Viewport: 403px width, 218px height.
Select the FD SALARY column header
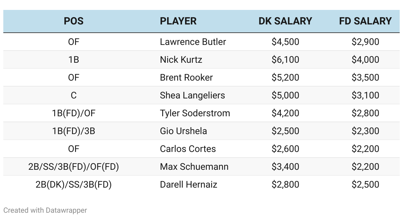click(365, 21)
